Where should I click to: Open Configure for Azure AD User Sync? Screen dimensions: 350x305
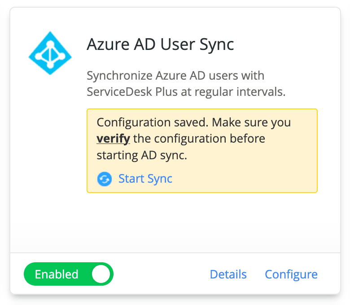click(291, 274)
